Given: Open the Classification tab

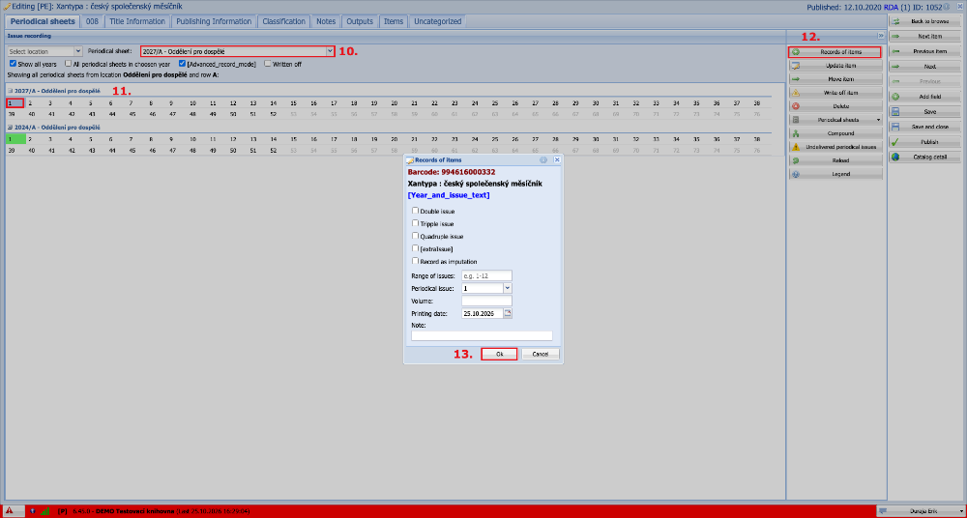Looking at the screenshot, I should [x=283, y=21].
